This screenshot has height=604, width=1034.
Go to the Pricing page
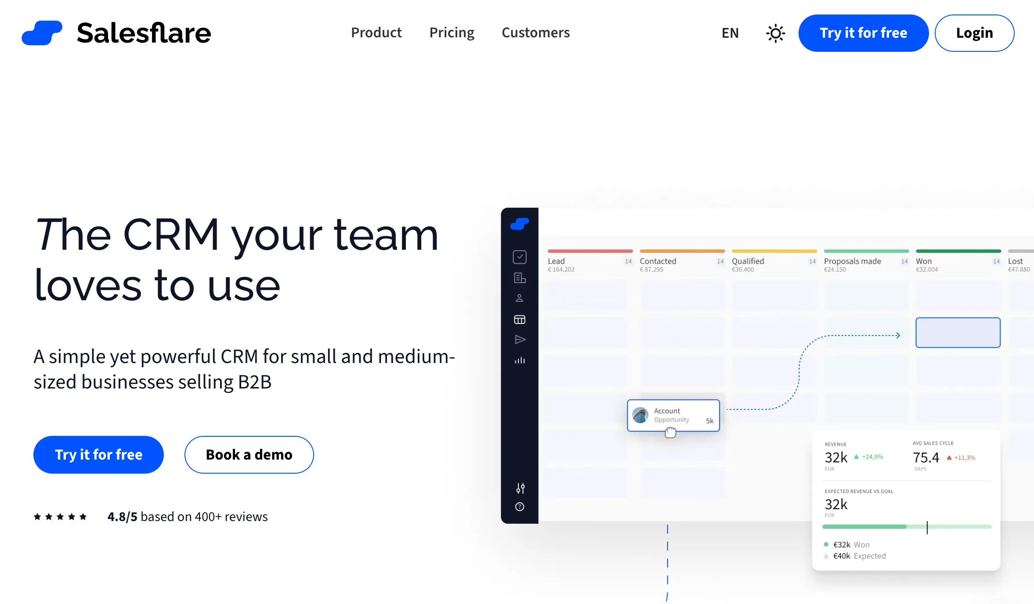click(452, 32)
